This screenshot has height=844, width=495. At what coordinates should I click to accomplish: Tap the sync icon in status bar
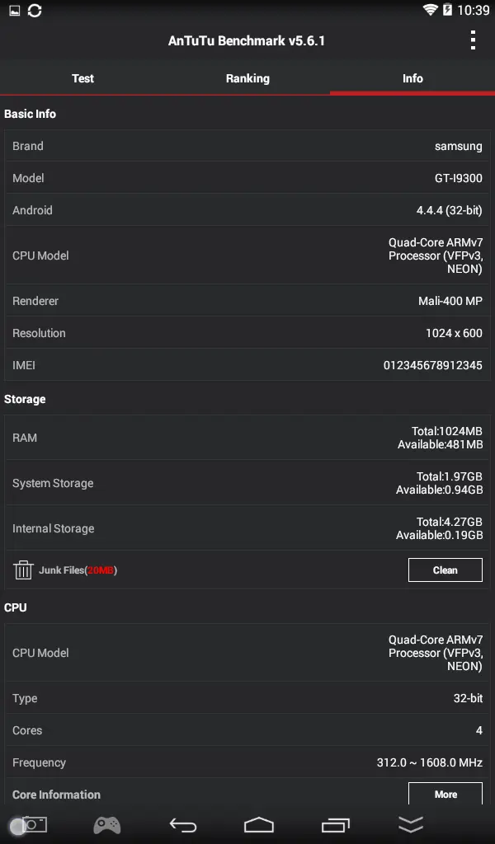pyautogui.click(x=35, y=10)
